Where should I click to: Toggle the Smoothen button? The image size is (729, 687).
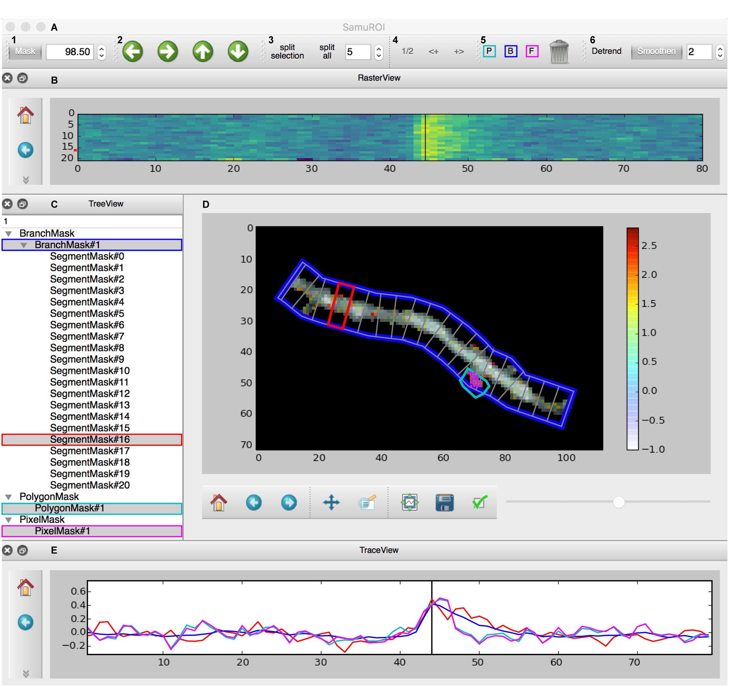point(656,52)
